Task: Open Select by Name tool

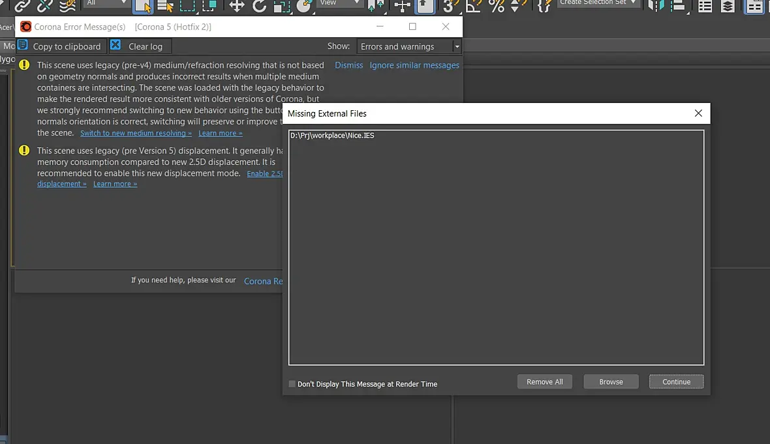Action: pyautogui.click(x=166, y=6)
